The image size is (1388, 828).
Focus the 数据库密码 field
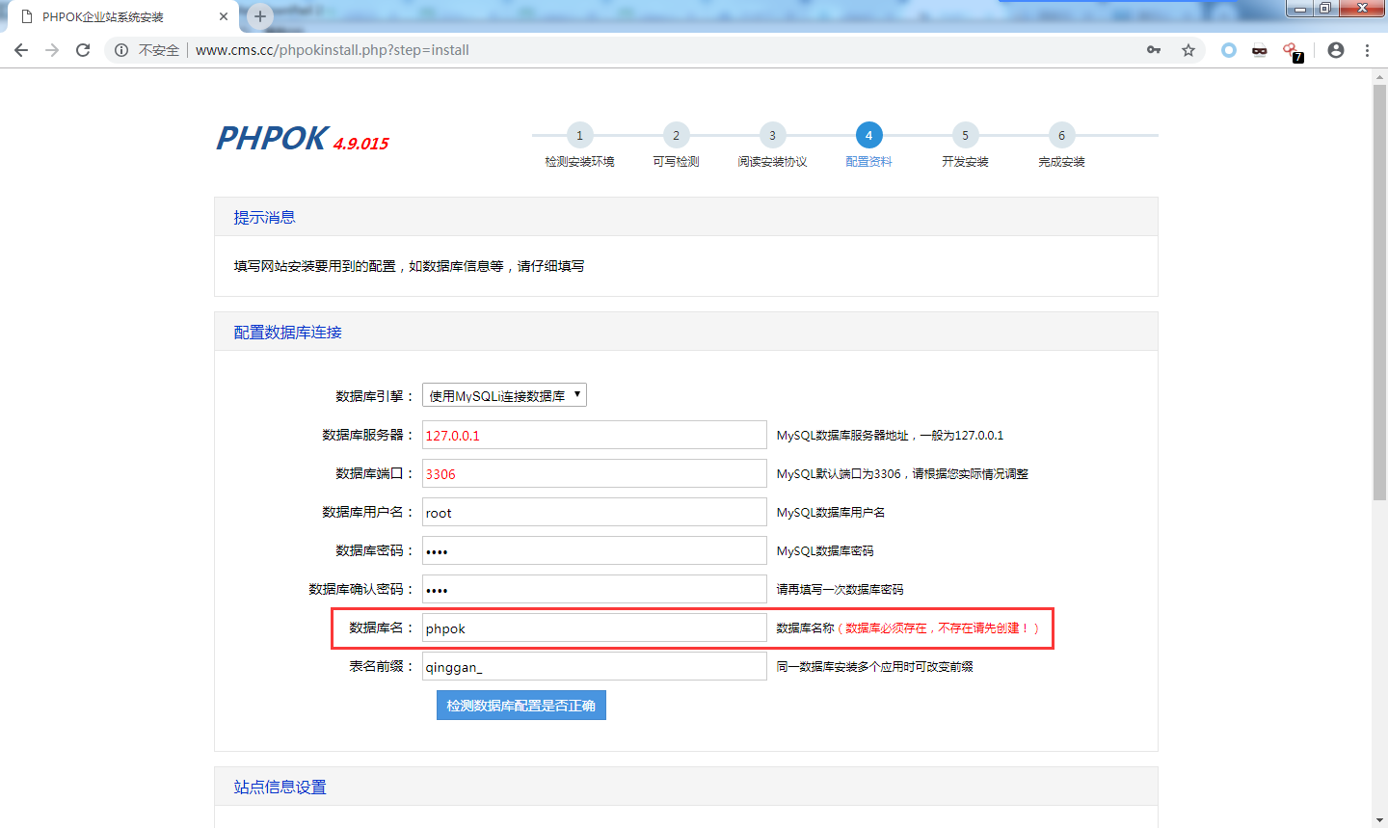(595, 550)
